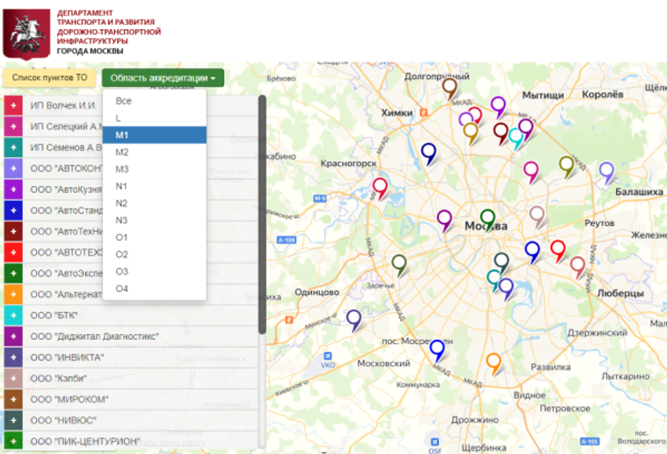Expand the ИП Селецкий plus icon
This screenshot has width=667, height=454.
[x=13, y=126]
